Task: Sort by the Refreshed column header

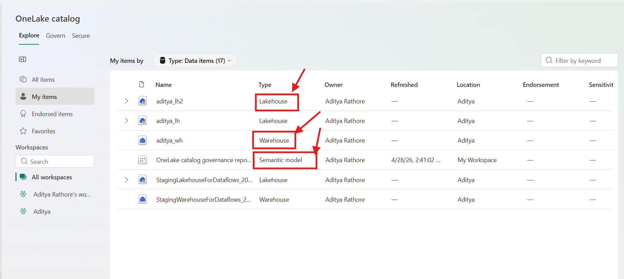Action: click(x=404, y=85)
